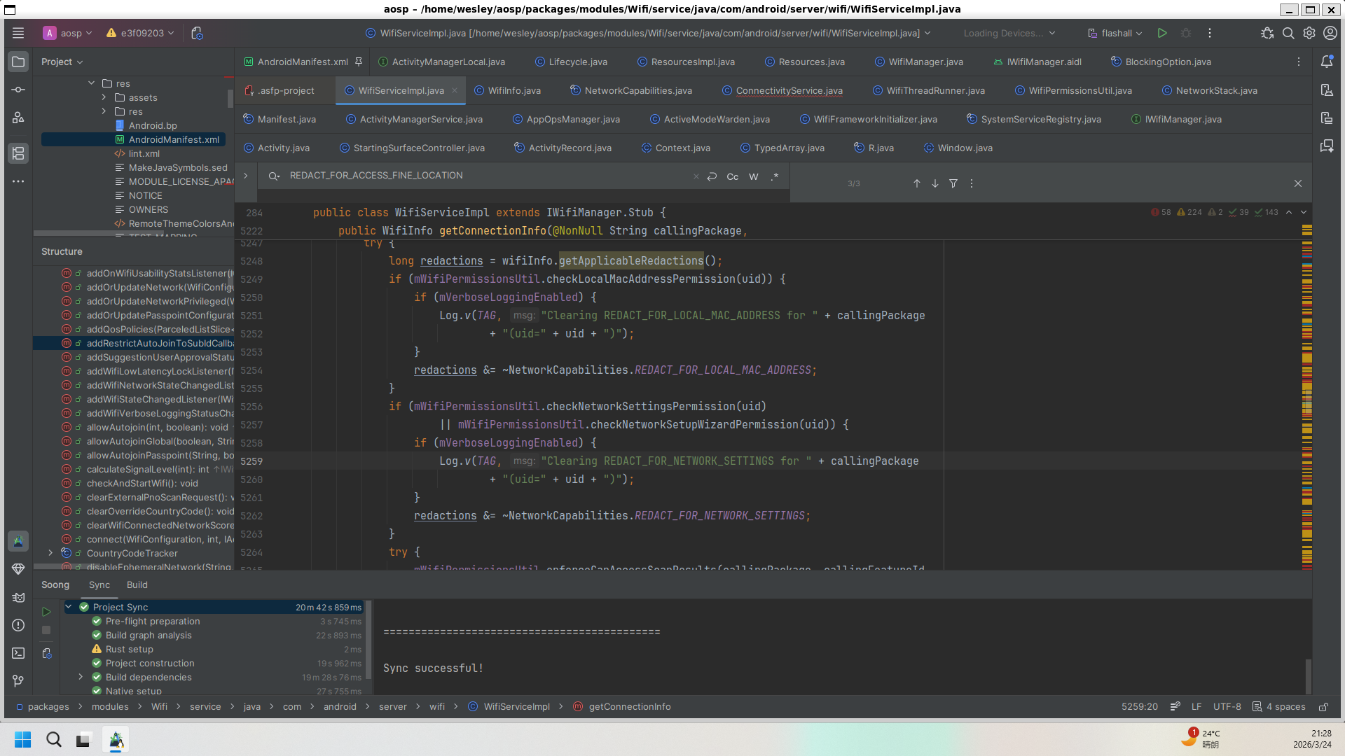Image resolution: width=1345 pixels, height=756 pixels.
Task: Open flashall run configuration dropdown
Action: [1115, 33]
